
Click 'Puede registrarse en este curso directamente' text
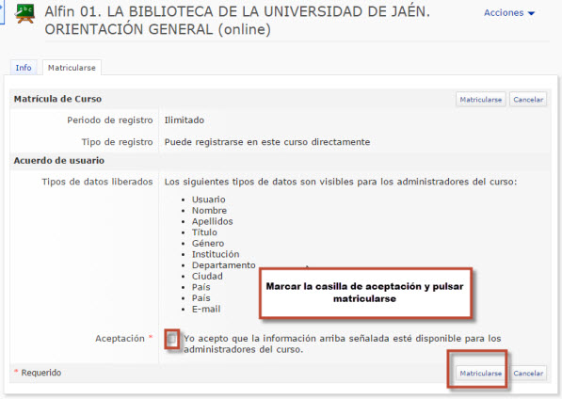point(267,142)
